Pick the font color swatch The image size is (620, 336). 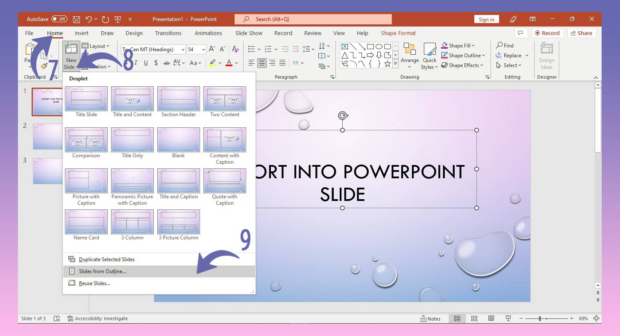pos(229,63)
